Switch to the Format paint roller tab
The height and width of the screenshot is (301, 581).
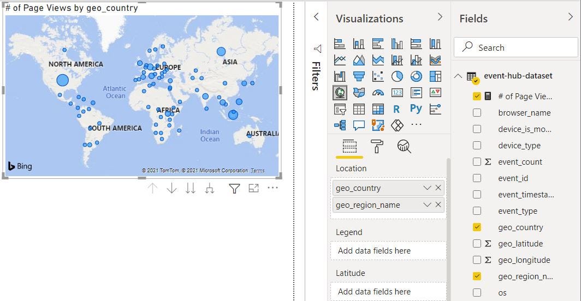[377, 146]
